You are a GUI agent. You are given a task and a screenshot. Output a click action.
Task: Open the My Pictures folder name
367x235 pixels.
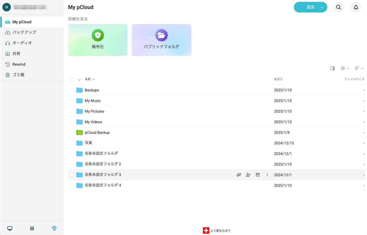[x=94, y=111]
